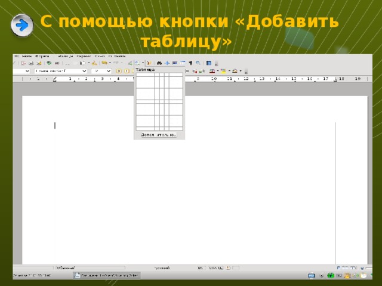The height and width of the screenshot is (286, 382).
Task: Click the Undo arrow icon
Action: [104, 63]
